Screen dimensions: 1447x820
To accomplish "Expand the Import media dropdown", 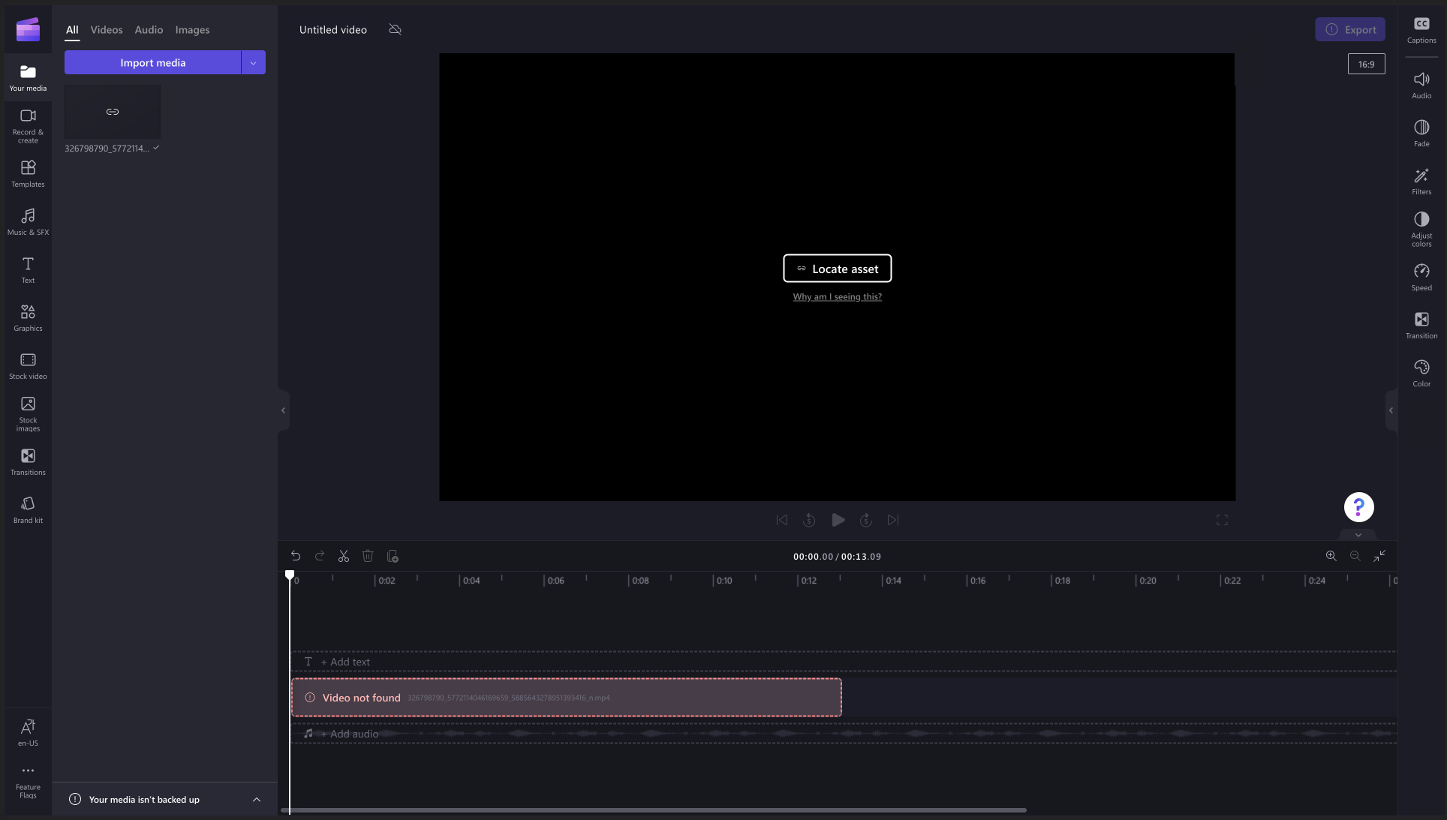I will [x=254, y=62].
